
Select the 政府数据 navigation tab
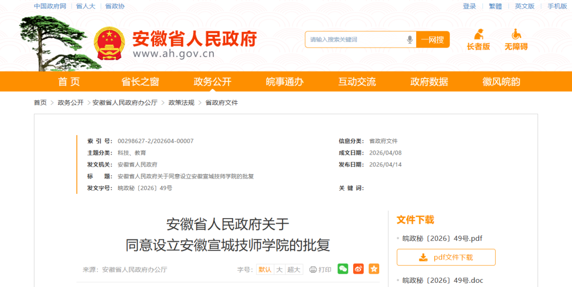tap(429, 82)
